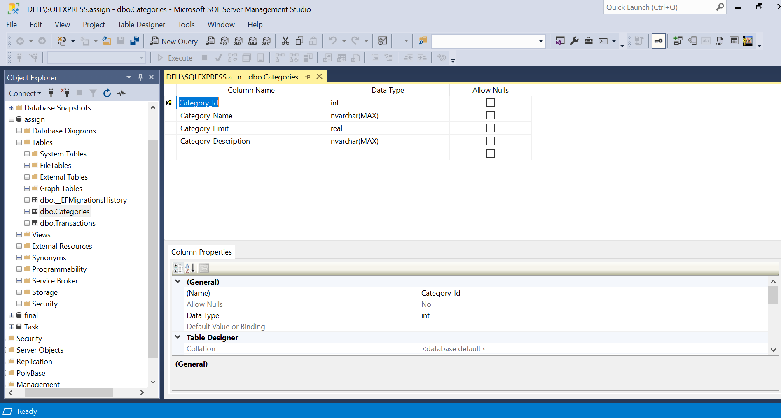Image resolution: width=781 pixels, height=418 pixels.
Task: Click the Cut scissors icon
Action: (285, 41)
